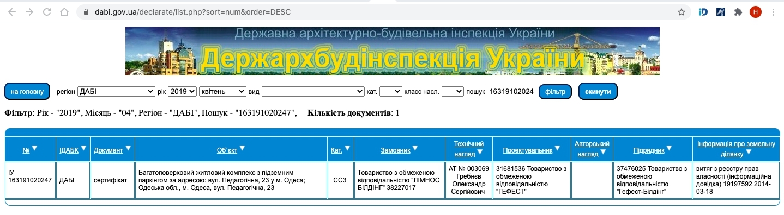This screenshot has height=215, width=784.
Task: Sort by ІДАБК column header link
Action: coord(69,150)
